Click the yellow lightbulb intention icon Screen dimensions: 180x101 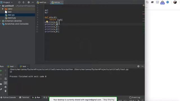pos(47,22)
